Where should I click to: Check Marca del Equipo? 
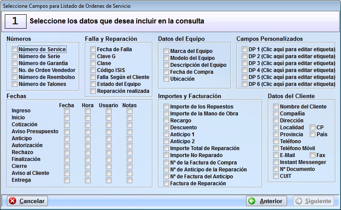click(166, 51)
